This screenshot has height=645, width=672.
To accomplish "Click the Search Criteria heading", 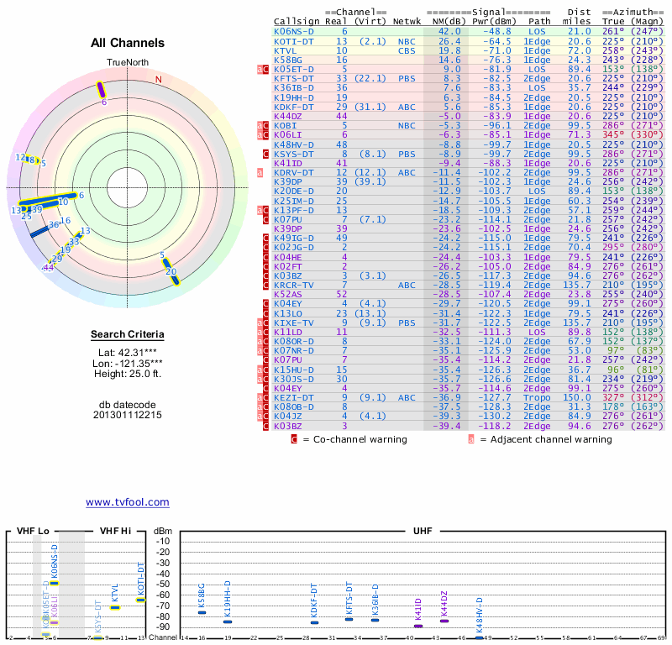I will pos(128,335).
